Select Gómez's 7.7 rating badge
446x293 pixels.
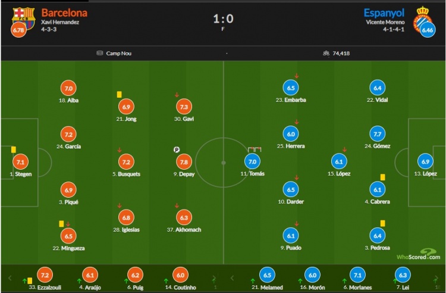click(377, 134)
